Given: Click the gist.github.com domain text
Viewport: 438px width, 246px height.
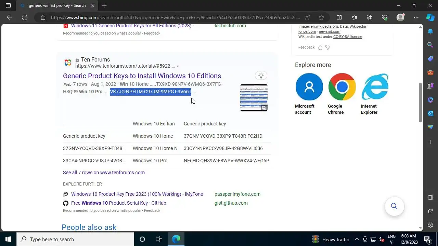Looking at the screenshot, I should click(x=231, y=203).
